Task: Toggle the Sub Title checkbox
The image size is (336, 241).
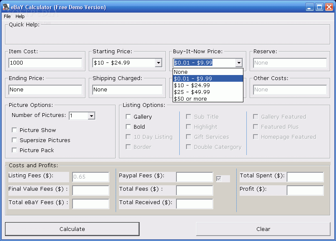Action: (x=189, y=117)
